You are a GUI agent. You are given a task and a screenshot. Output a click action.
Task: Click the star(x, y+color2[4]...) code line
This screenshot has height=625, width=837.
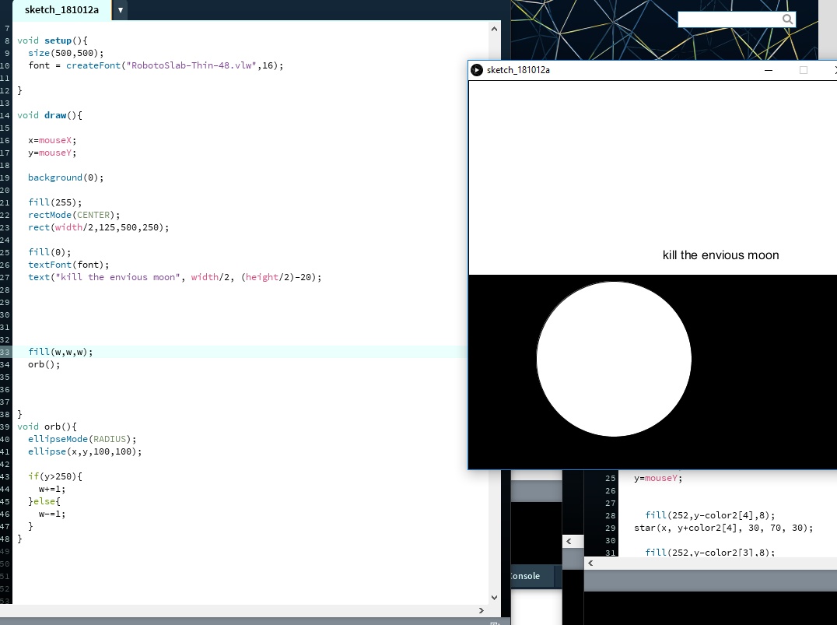[723, 528]
